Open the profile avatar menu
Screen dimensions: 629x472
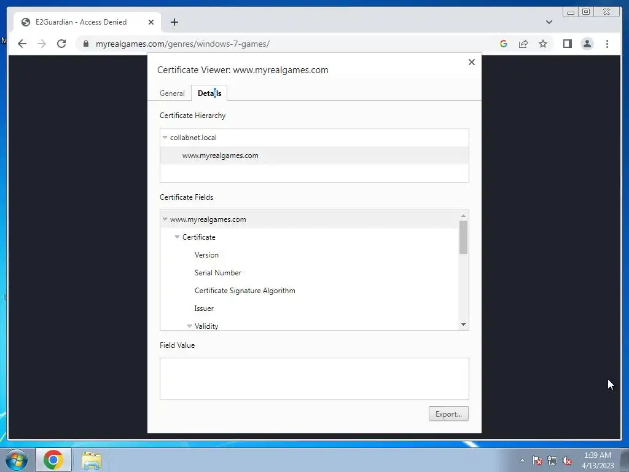tap(587, 44)
